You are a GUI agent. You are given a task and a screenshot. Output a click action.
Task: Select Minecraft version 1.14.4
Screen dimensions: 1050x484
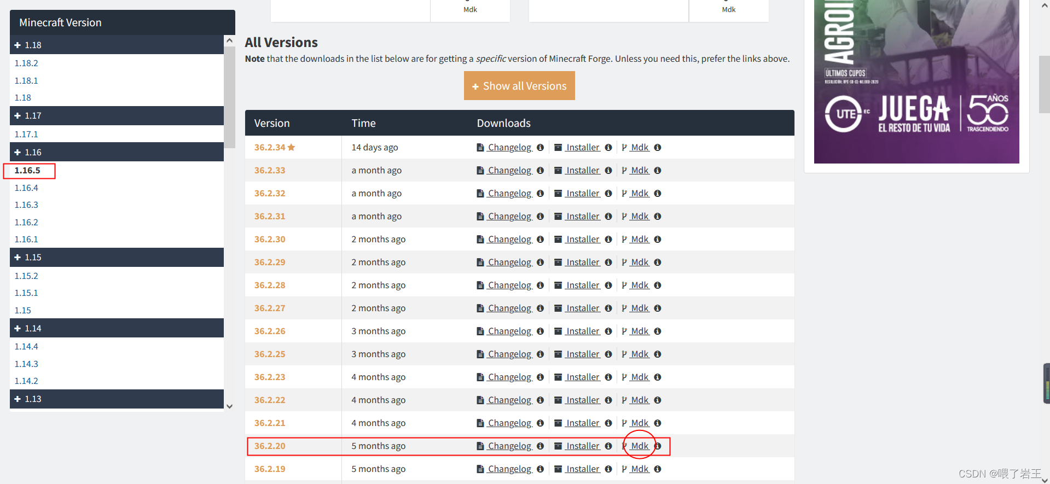[x=26, y=347]
